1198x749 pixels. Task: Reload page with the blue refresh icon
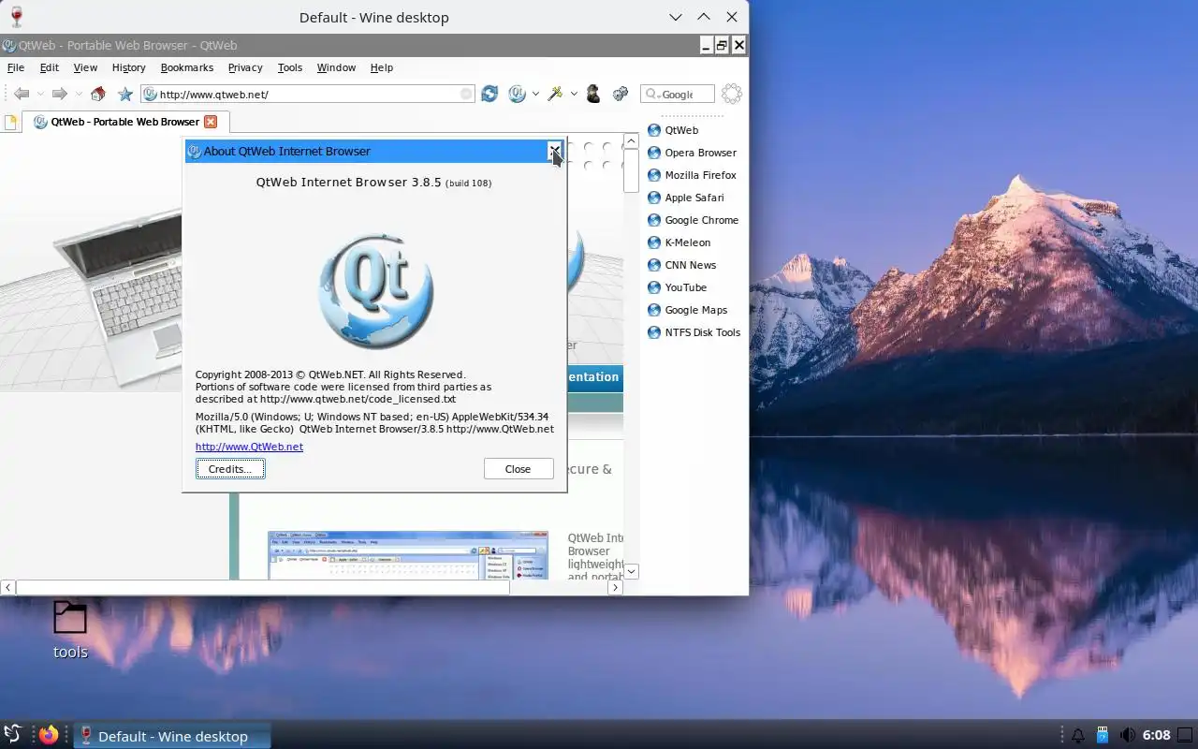pos(489,94)
